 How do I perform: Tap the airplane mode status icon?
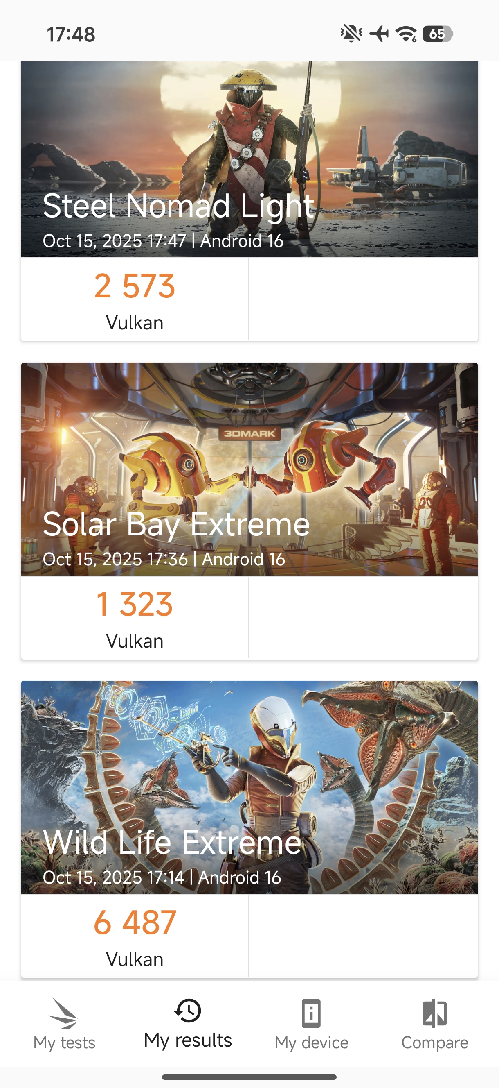click(379, 34)
